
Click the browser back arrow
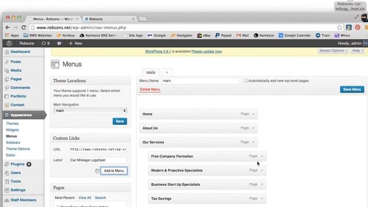point(7,28)
